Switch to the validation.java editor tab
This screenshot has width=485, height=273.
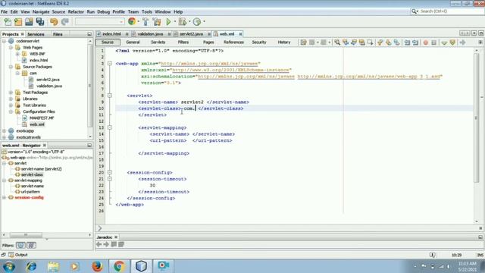click(150, 33)
